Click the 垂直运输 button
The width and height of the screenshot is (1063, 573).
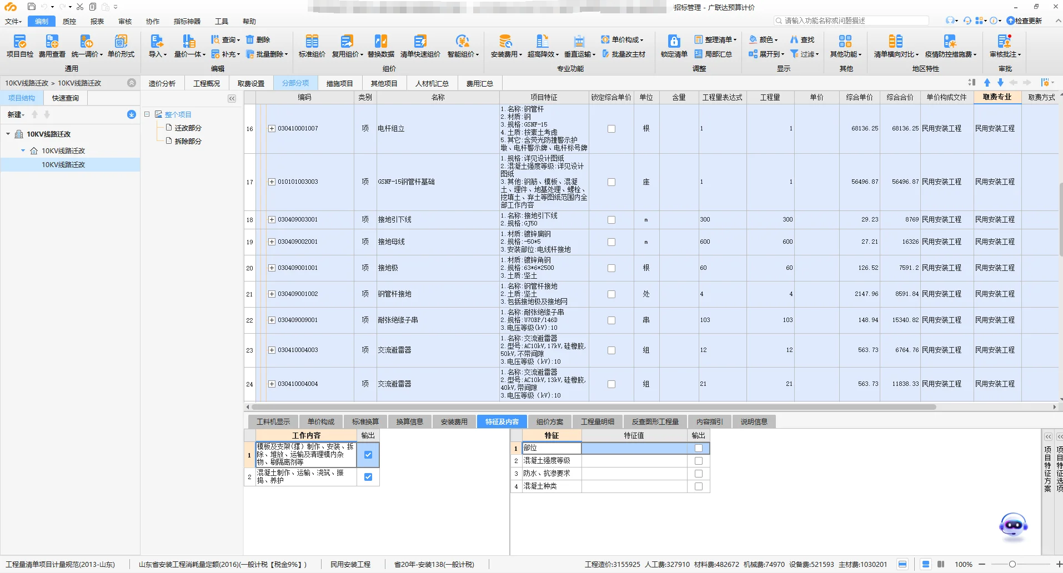coord(580,46)
